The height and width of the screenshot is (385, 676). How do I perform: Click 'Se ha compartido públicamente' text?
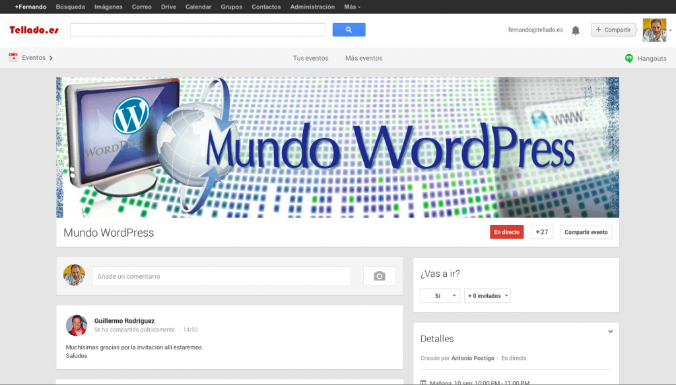pos(135,330)
